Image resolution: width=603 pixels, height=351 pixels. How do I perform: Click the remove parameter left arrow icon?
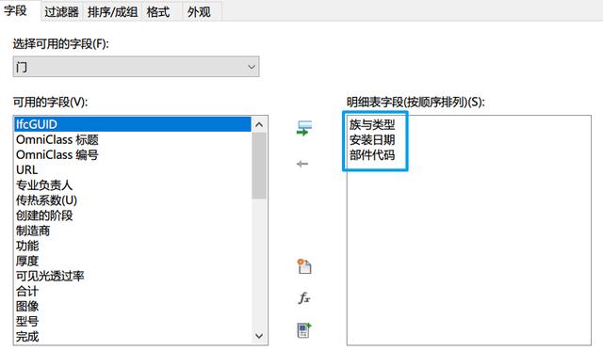[x=302, y=164]
